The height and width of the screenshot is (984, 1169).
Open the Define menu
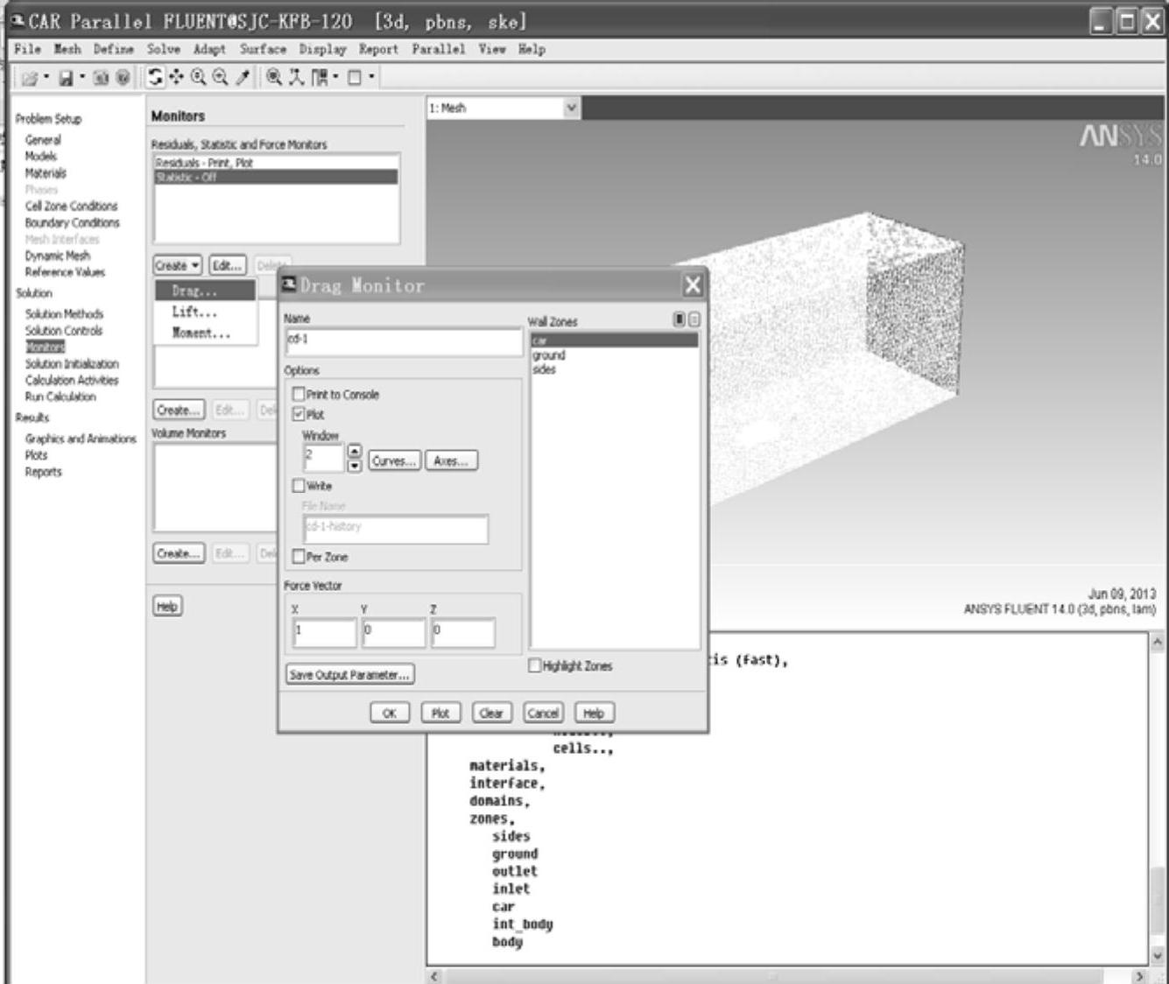[114, 49]
